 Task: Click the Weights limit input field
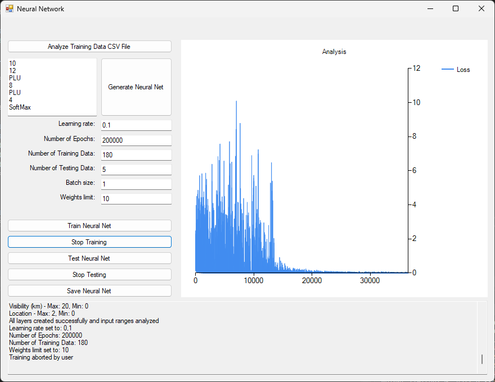tap(136, 198)
